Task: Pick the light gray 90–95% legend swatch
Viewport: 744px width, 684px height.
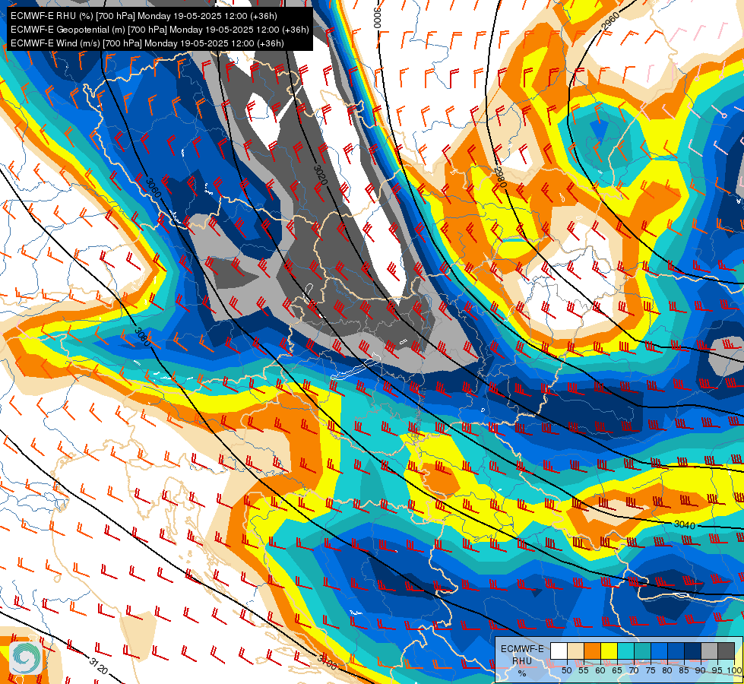Action: click(x=710, y=651)
